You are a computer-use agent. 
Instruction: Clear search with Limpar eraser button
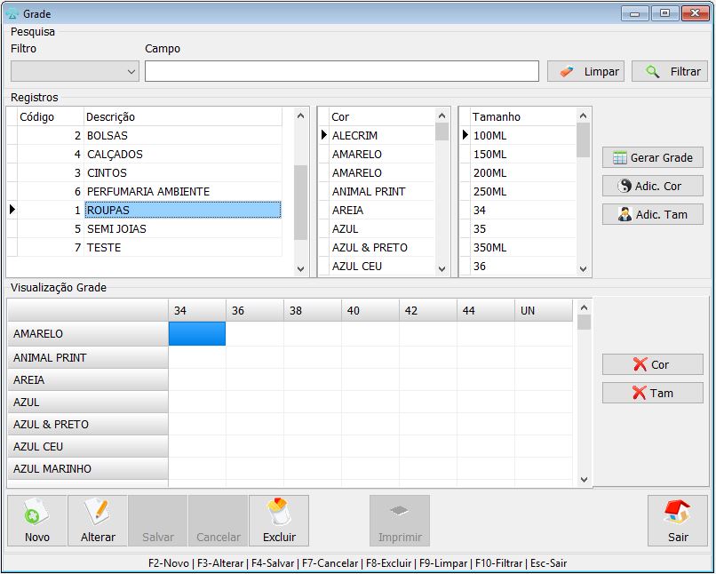click(x=585, y=71)
